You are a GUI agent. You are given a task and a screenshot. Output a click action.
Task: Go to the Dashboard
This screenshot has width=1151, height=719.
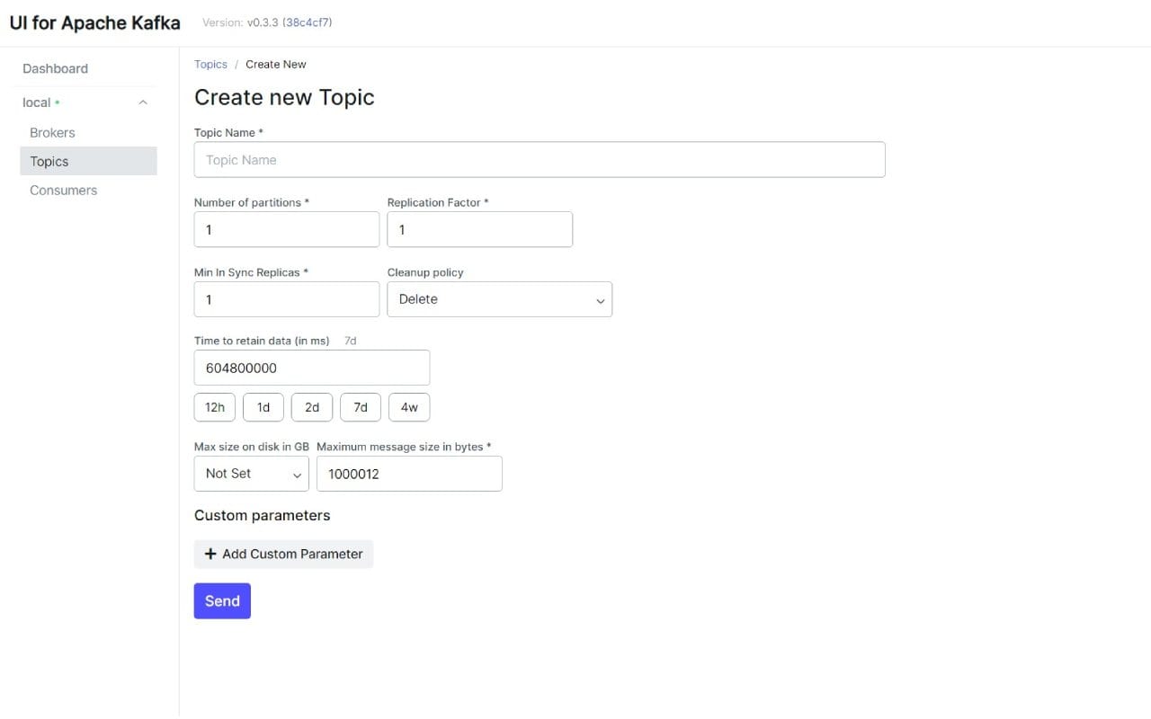point(55,67)
